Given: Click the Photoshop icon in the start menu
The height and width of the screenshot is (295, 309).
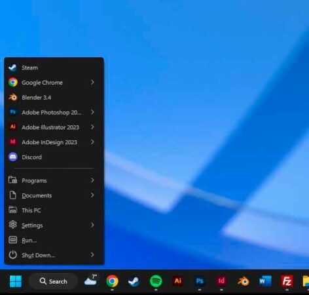Looking at the screenshot, I should pos(13,112).
